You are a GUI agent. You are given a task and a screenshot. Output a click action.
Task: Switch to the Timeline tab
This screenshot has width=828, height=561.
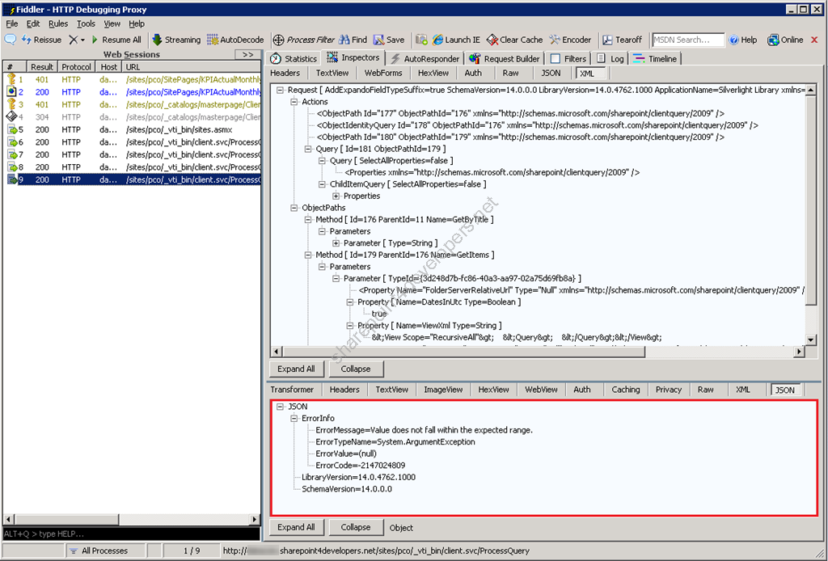[x=655, y=58]
